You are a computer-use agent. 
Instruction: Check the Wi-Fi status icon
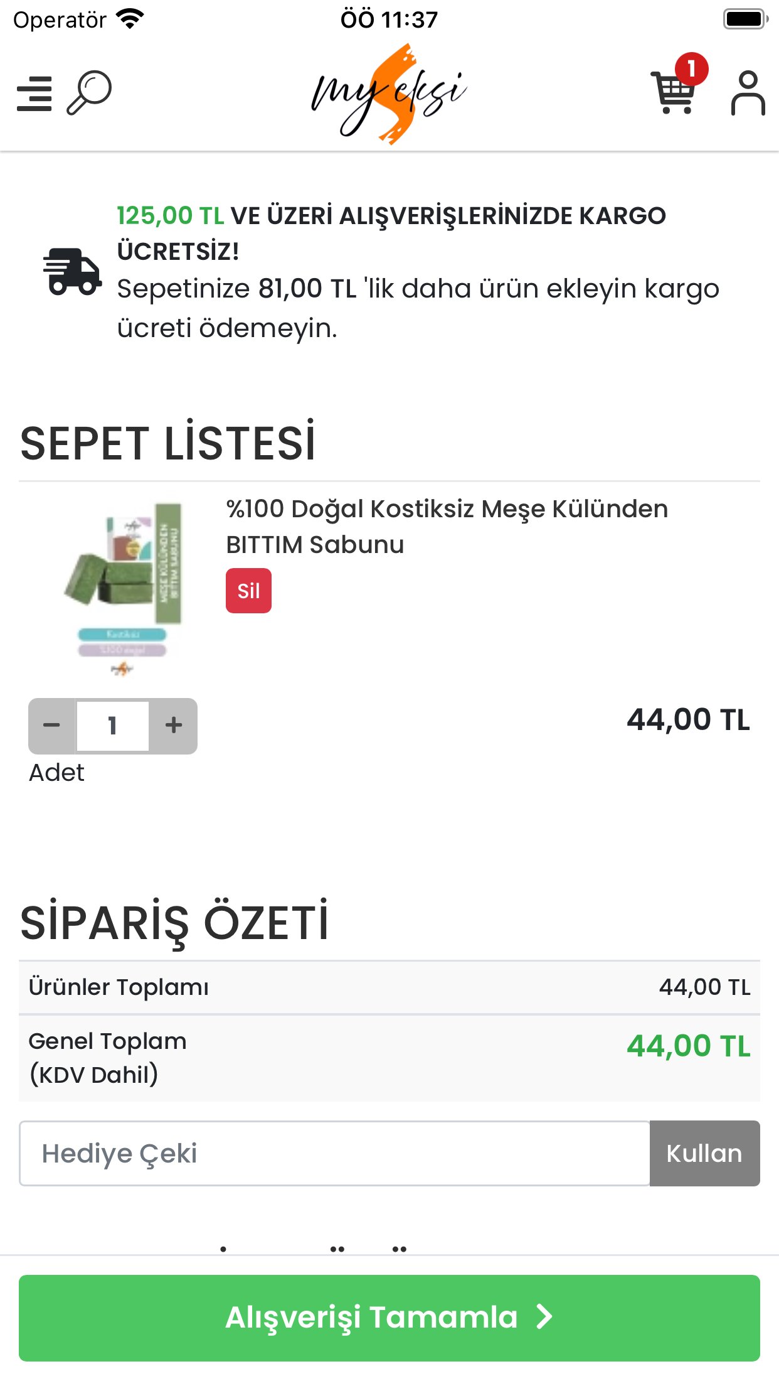pos(130,19)
